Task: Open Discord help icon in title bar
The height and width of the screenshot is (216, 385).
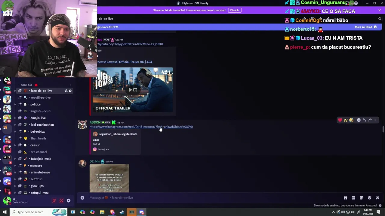Action: pos(356,3)
